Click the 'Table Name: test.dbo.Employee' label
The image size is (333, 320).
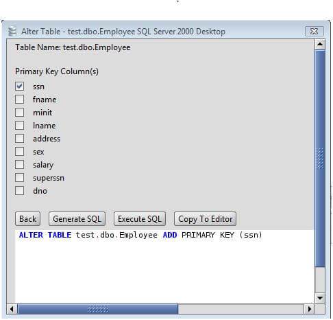tap(73, 47)
